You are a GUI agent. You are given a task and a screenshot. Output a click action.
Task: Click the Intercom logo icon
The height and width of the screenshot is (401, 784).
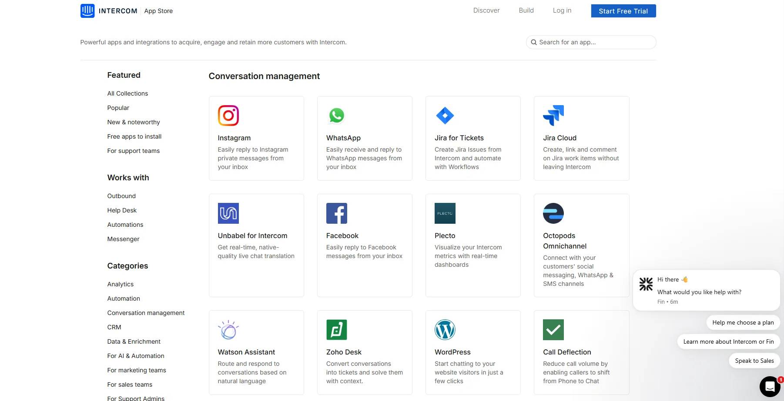click(87, 11)
